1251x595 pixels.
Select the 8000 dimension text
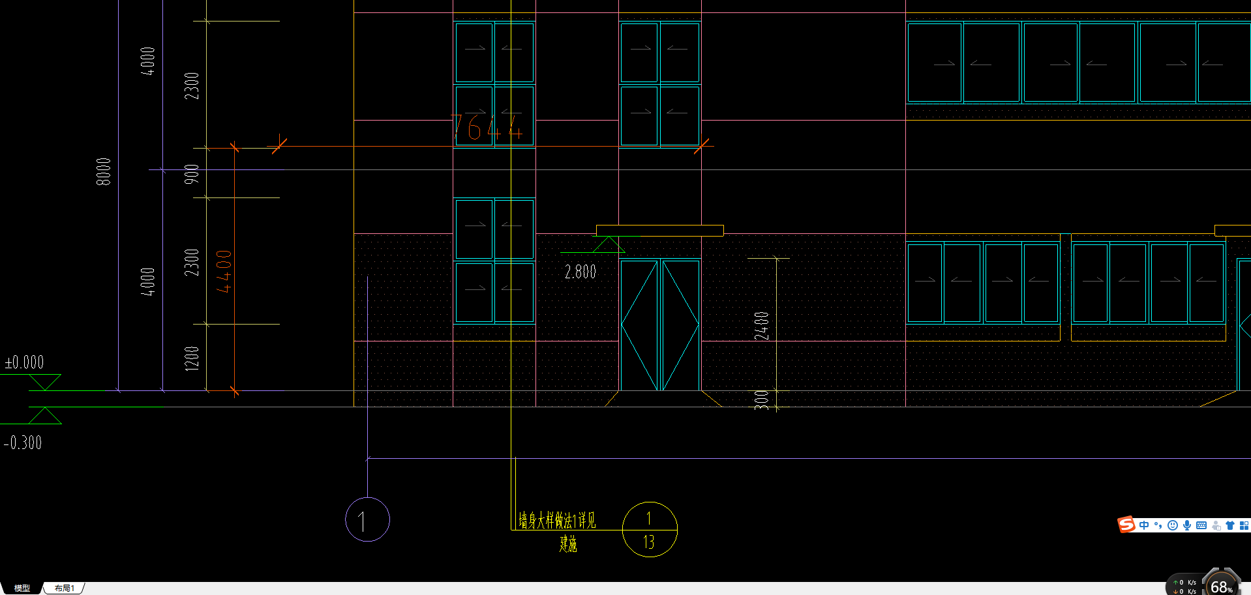pos(104,171)
